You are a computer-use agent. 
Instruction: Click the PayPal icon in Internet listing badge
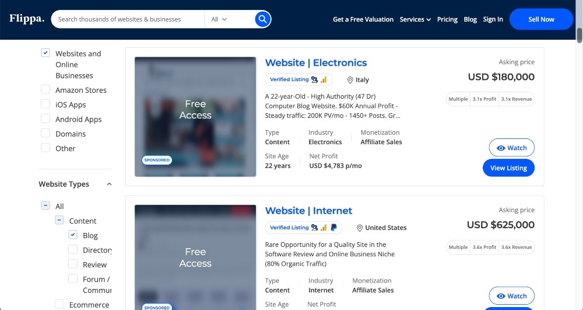tap(334, 227)
